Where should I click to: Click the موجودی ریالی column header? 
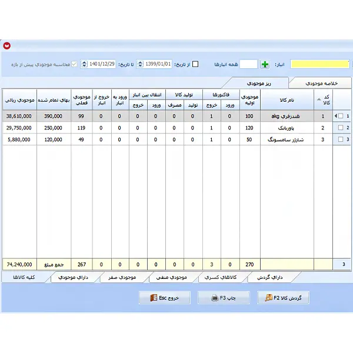(x=19, y=100)
